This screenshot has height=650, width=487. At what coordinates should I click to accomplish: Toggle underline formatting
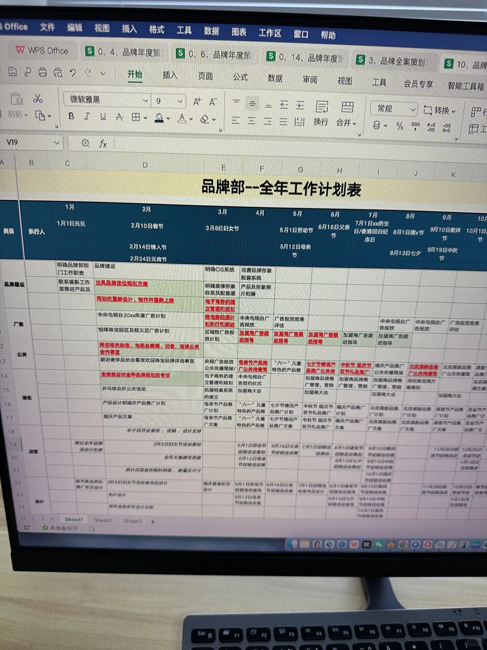tap(103, 116)
